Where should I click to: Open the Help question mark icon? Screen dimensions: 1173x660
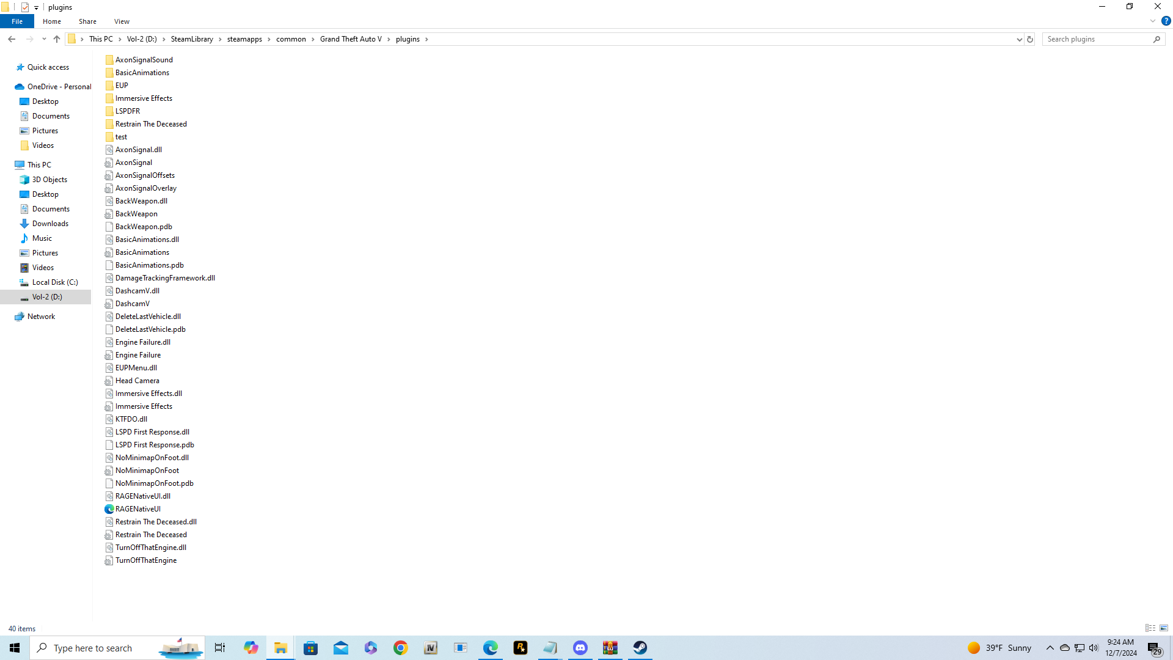[x=1166, y=21]
